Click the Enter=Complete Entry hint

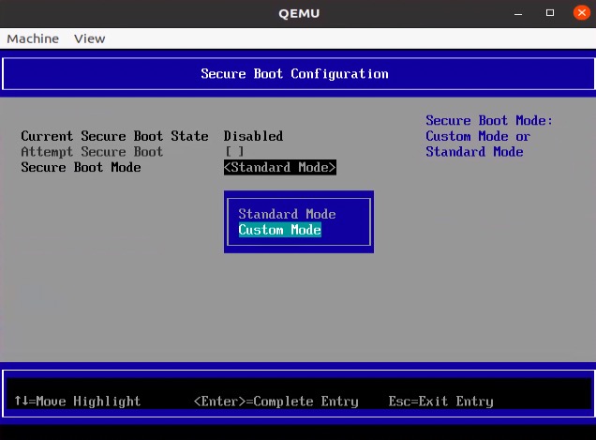point(276,402)
